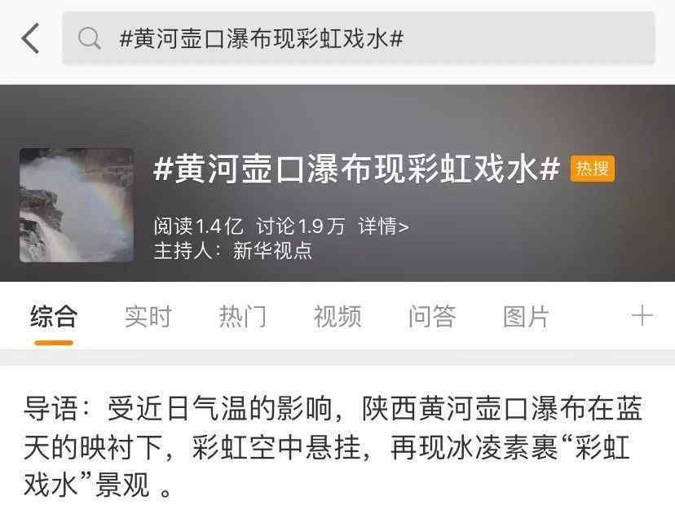Expand topic details via 详情>
Viewport: 675px width, 505px height.
pos(384,226)
